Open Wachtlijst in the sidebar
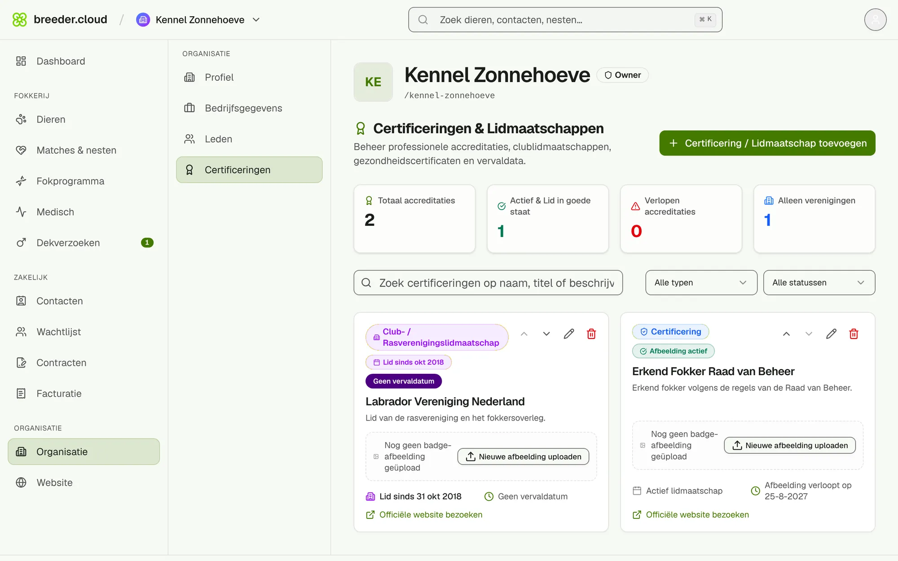 (84, 332)
